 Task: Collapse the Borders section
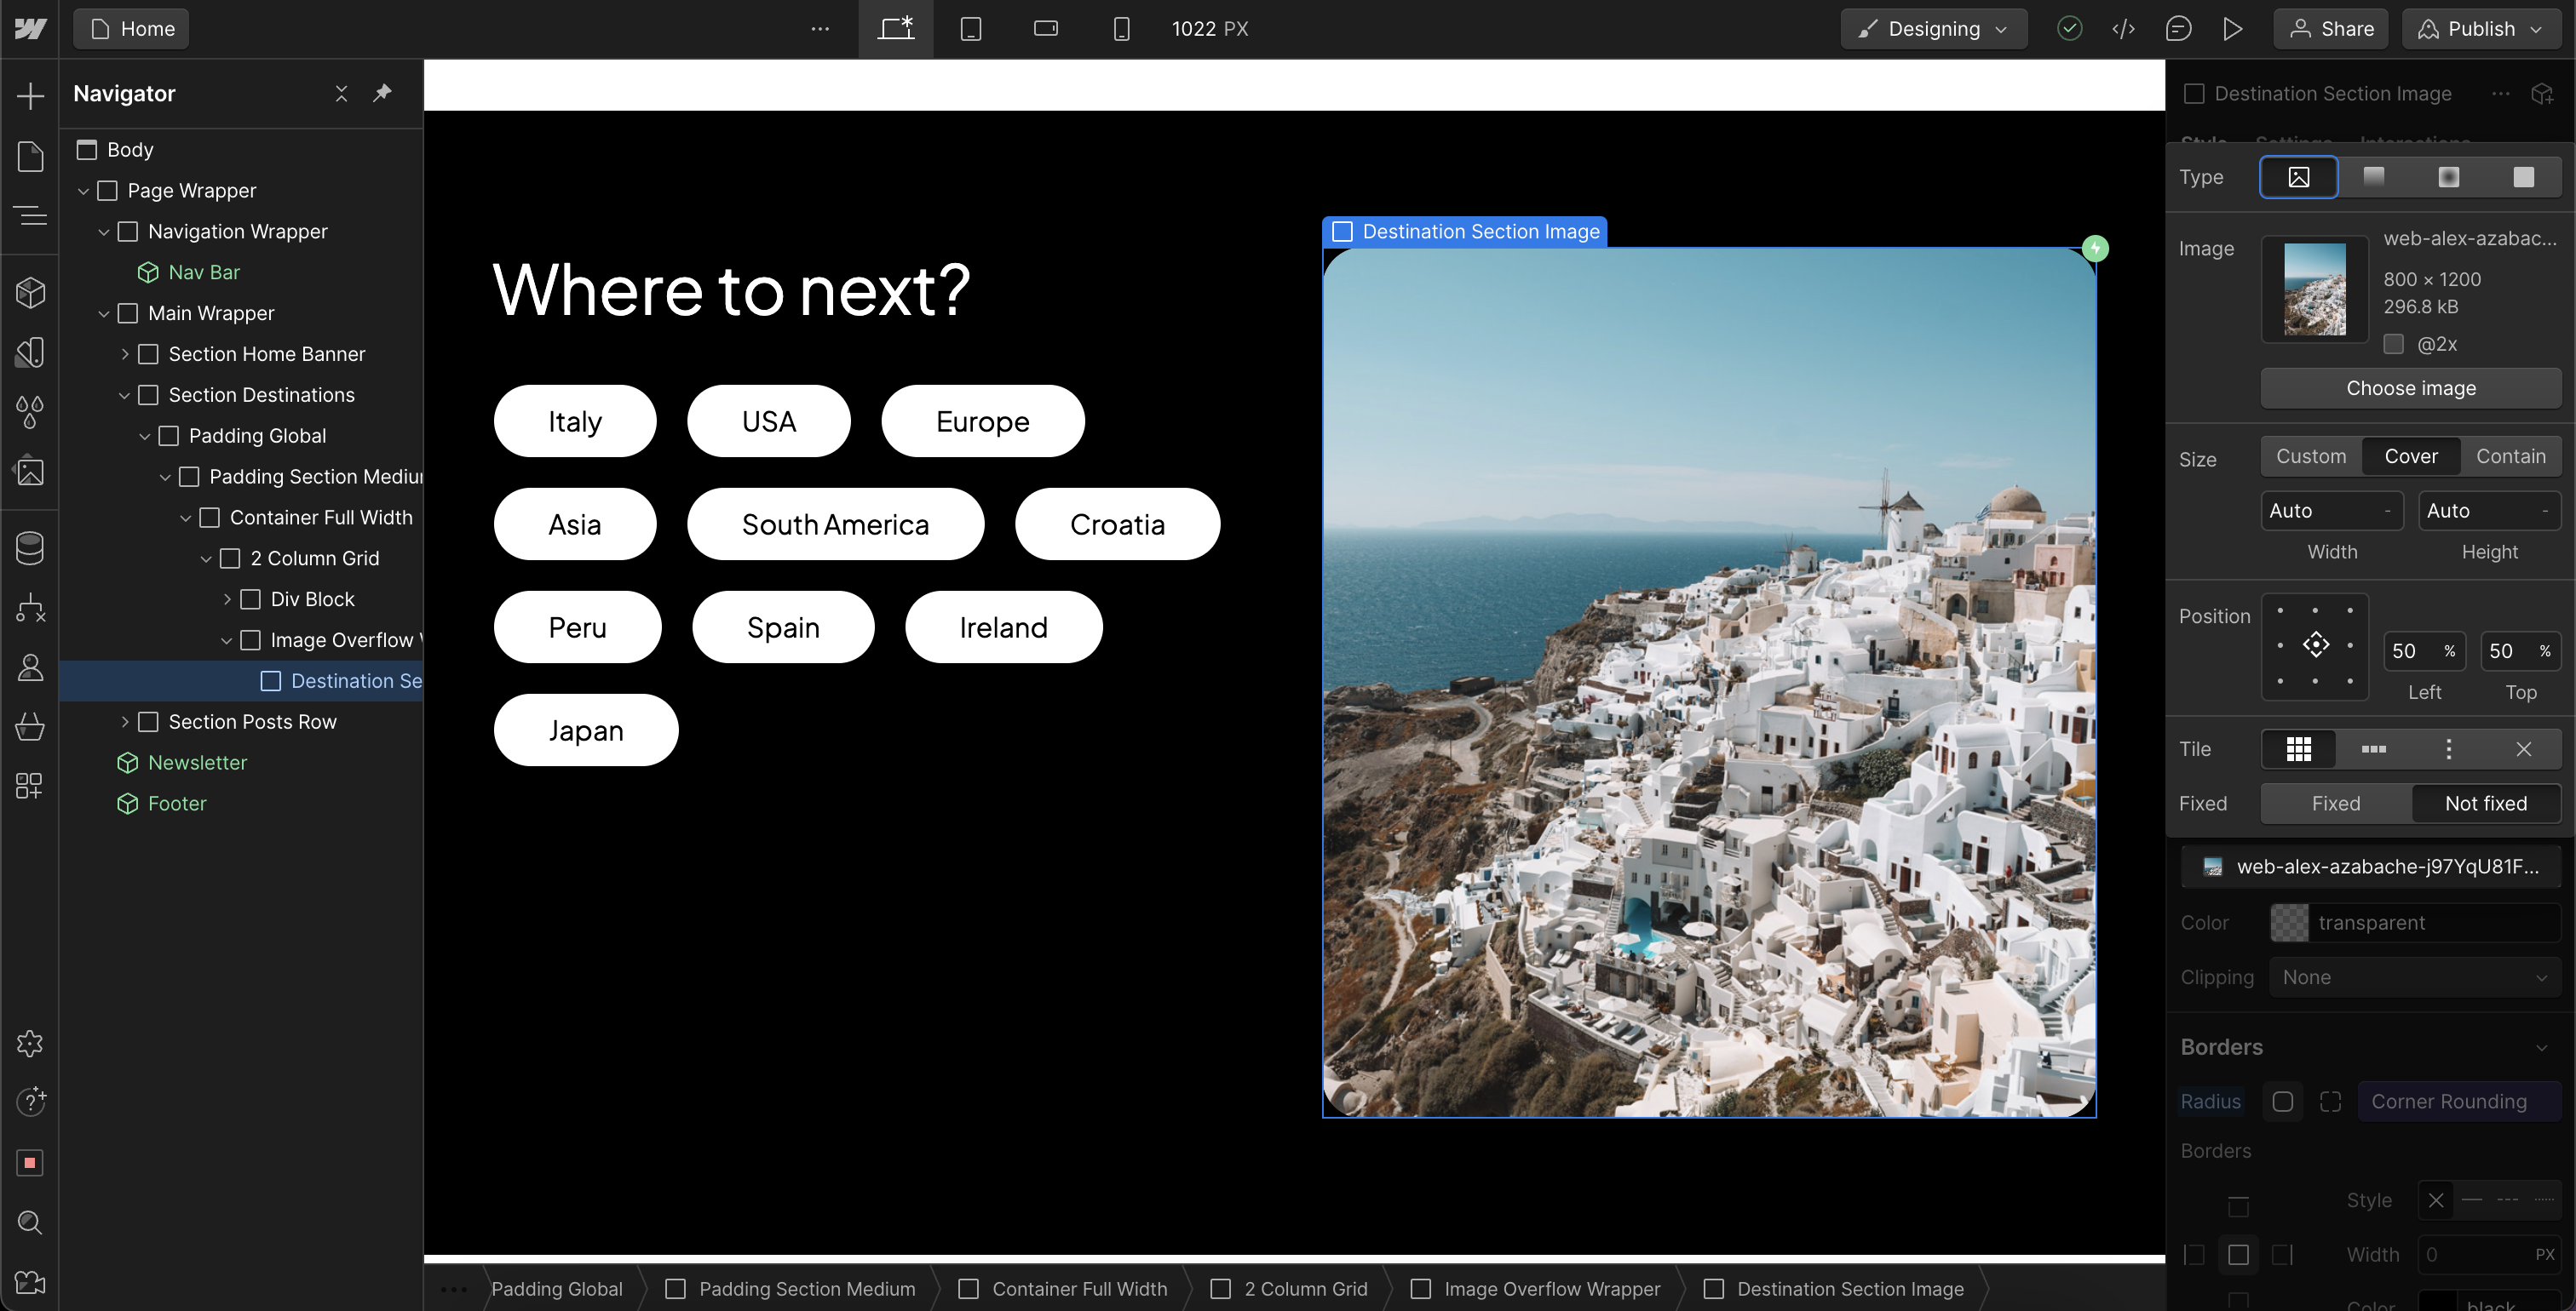2541,1047
